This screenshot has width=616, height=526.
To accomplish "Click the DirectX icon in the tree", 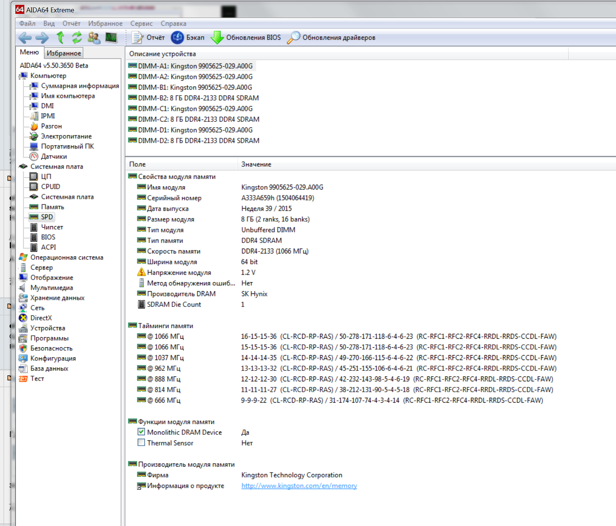I will tap(23, 318).
